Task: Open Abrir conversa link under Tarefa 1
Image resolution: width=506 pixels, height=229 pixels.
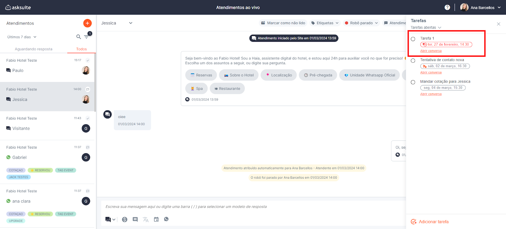Action: click(431, 51)
